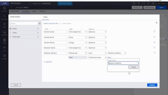The width and height of the screenshot is (168, 95).
Task: Open Sender Phone Optional dropdown
Action: (97, 42)
